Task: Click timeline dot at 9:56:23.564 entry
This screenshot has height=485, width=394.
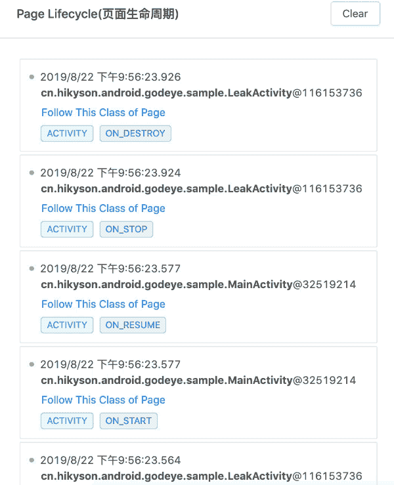Action: tap(32, 460)
